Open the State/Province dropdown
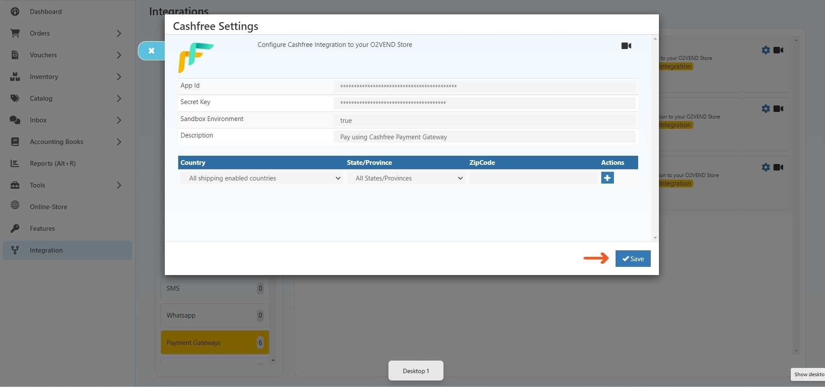 tap(407, 178)
